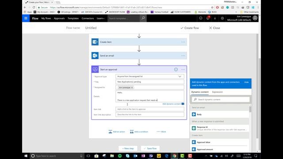283x159 pixels.
Task: Expand the Learn menu
Action: pyautogui.click(x=100, y=19)
